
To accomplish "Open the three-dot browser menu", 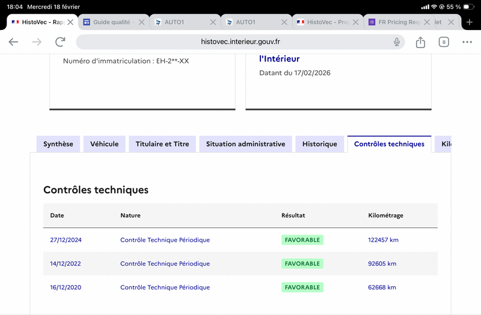I will (467, 42).
